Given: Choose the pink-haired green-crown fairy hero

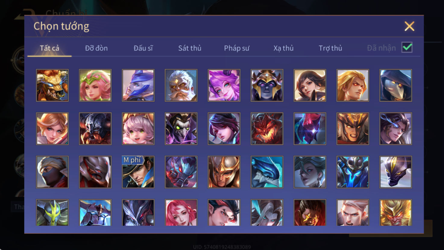Looking at the screenshot, I should (95, 85).
